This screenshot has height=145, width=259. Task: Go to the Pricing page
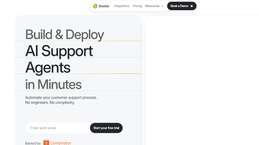137,6
